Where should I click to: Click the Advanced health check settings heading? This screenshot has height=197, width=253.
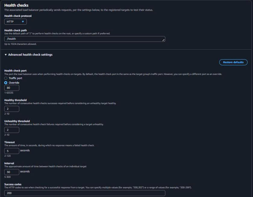coord(30,55)
